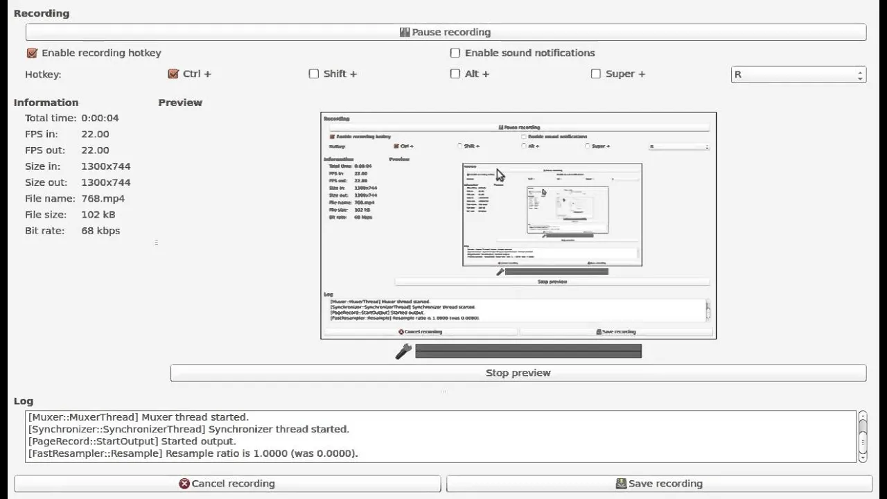Click the log scrollbar down arrow
Screen dimensions: 887x499
pyautogui.click(x=863, y=457)
